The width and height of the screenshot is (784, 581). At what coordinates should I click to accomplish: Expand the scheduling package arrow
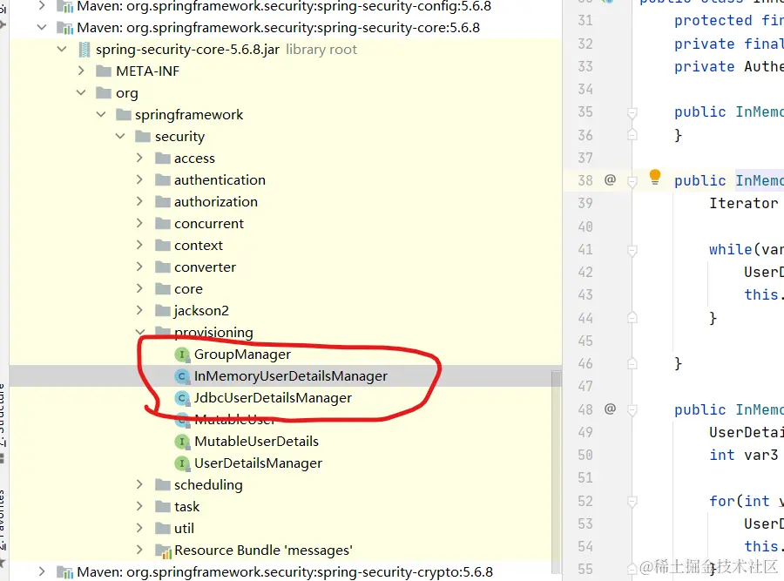coord(139,484)
